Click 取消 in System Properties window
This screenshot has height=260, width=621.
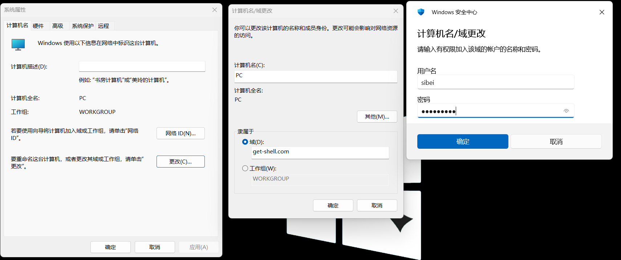pyautogui.click(x=155, y=247)
